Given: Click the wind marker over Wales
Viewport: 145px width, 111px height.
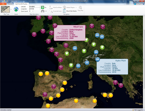Looking at the screenshot, I should tap(51, 33).
